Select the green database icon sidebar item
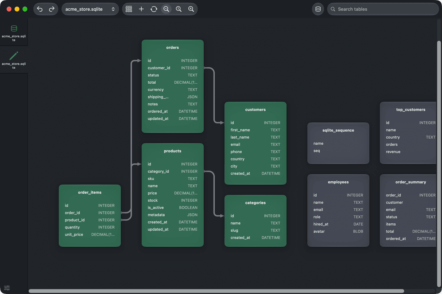The height and width of the screenshot is (294, 442). [14, 32]
